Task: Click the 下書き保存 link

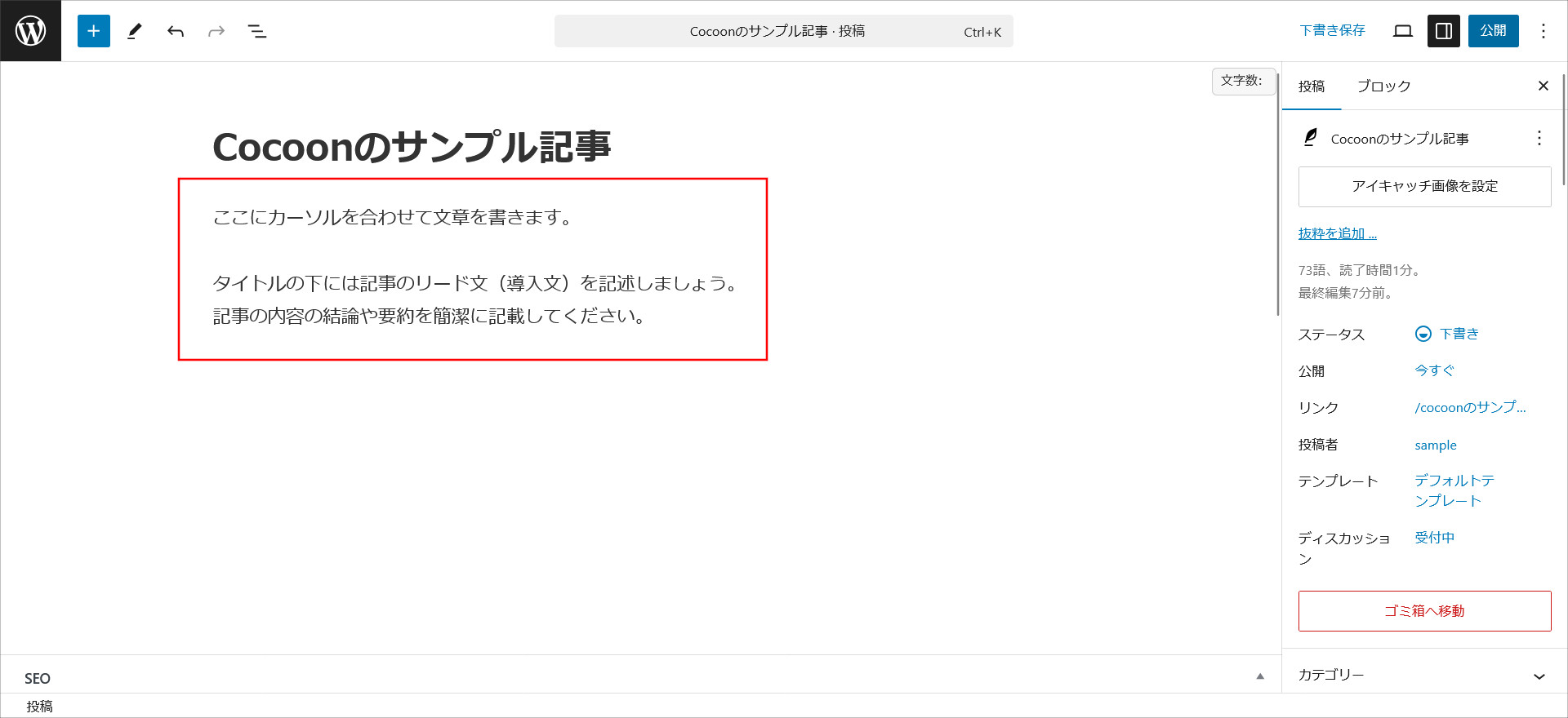Action: pyautogui.click(x=1332, y=31)
